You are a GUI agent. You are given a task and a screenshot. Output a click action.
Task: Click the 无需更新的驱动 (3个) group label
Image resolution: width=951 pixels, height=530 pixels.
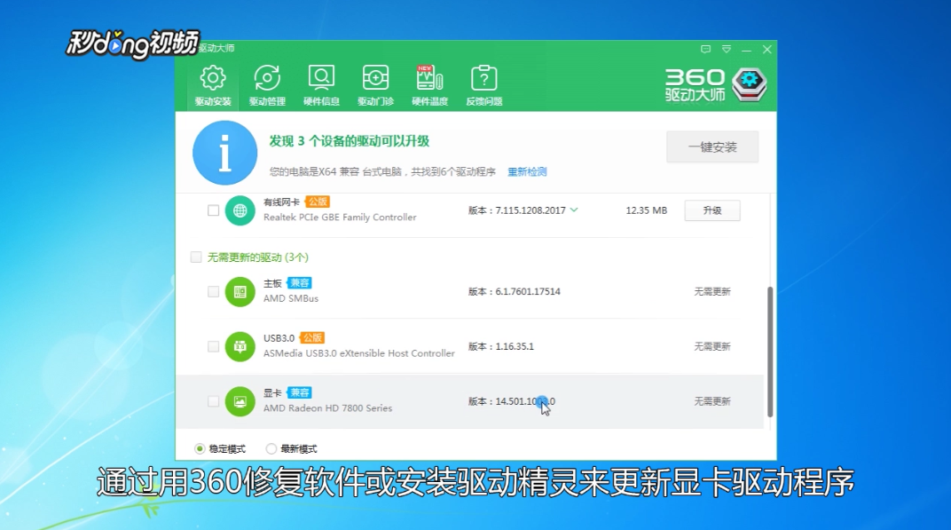pyautogui.click(x=258, y=257)
